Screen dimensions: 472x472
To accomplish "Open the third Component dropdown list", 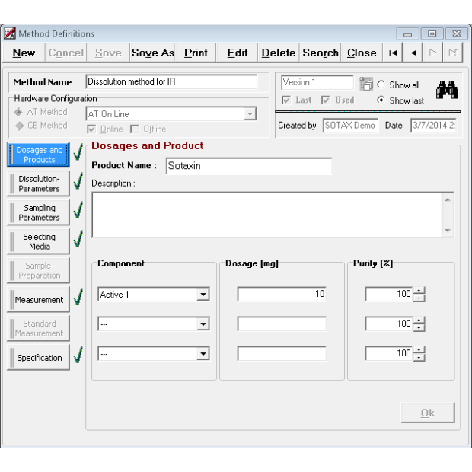I will point(203,354).
